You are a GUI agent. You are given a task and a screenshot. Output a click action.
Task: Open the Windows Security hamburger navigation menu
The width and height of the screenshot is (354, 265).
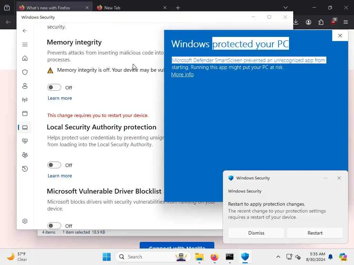point(25,45)
